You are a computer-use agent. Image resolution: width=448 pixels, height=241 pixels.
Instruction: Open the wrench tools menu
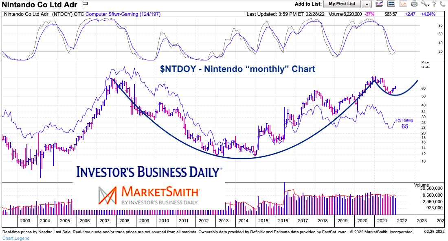[x=425, y=4]
